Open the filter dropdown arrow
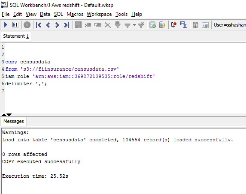Viewport: 246px width, 194px height. 134,25
